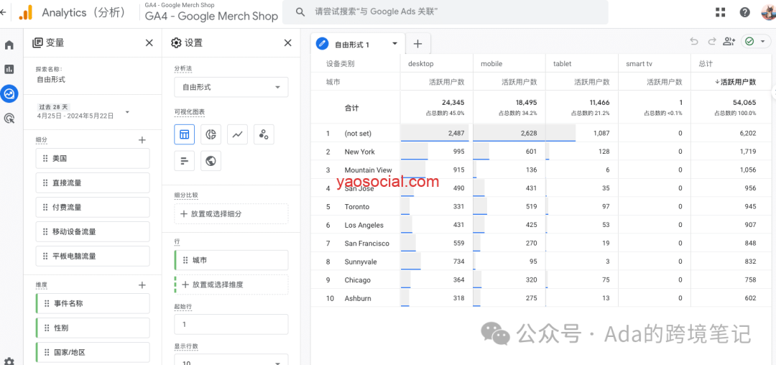776x365 pixels.
Task: Select the 美国 segment chip
Action: 93,158
